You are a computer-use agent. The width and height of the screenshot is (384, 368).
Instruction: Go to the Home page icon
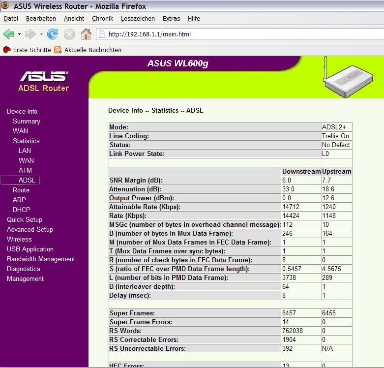click(86, 34)
